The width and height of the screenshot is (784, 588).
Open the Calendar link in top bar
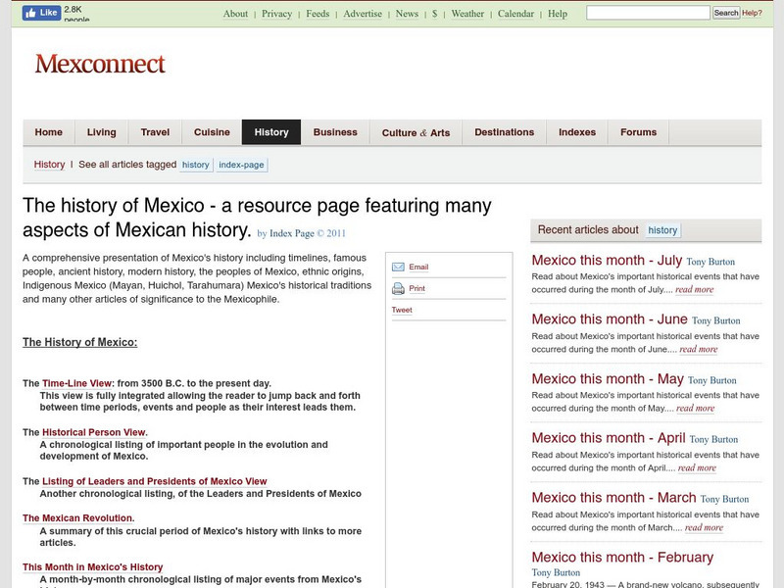click(515, 14)
